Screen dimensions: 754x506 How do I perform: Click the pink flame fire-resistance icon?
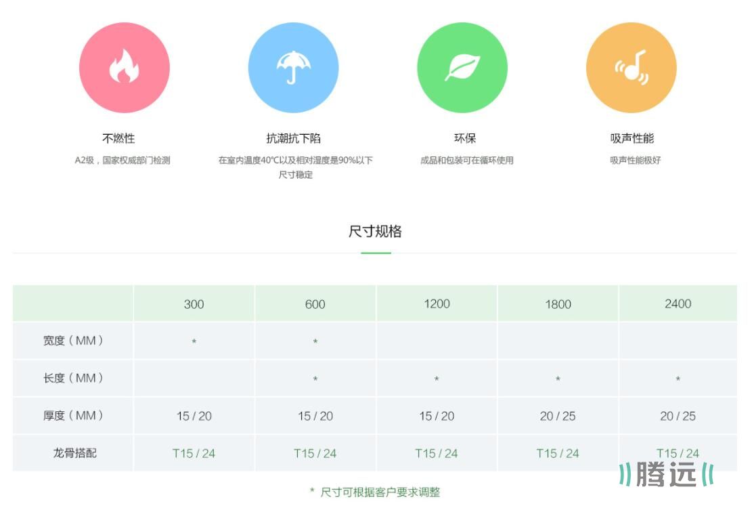(x=124, y=68)
